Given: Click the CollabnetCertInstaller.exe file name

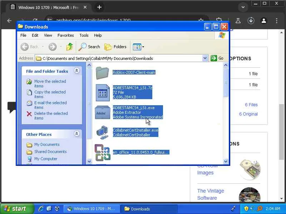Looking at the screenshot, I should point(135,130).
